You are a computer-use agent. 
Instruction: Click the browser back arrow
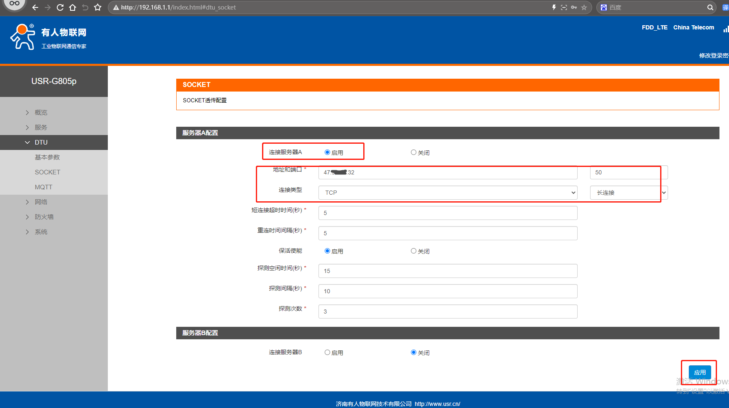[x=35, y=7]
